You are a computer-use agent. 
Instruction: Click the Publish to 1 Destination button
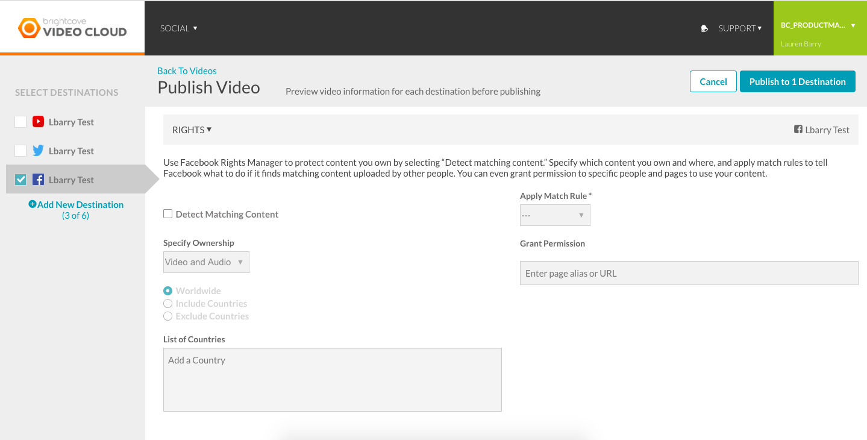(x=797, y=81)
